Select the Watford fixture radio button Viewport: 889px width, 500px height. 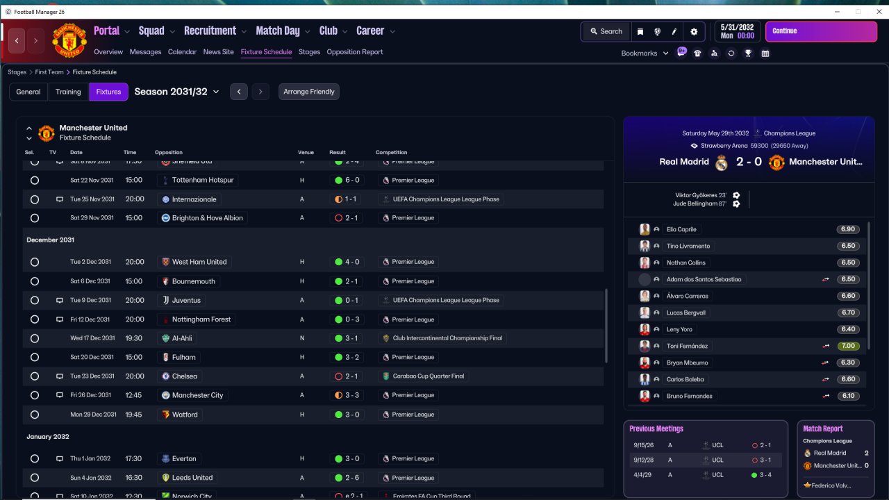pos(35,415)
